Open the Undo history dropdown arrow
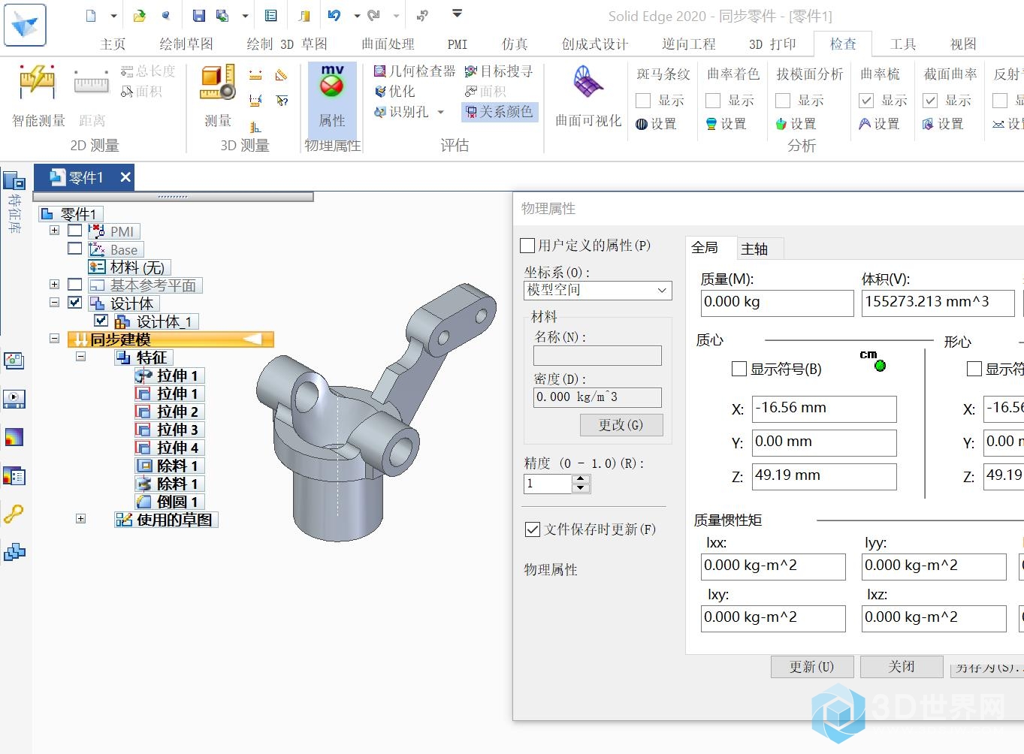 (x=357, y=15)
